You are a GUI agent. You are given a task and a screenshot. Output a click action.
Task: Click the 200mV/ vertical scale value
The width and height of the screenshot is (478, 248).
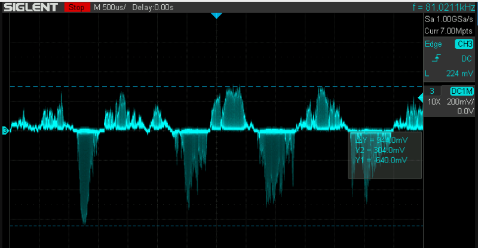tap(461, 102)
